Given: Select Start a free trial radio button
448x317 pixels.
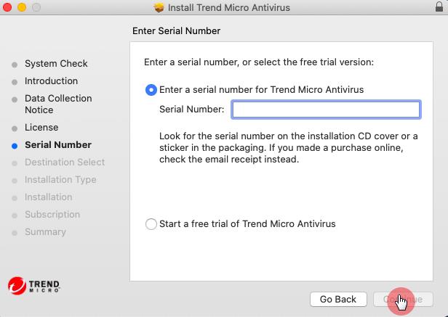Looking at the screenshot, I should point(151,224).
